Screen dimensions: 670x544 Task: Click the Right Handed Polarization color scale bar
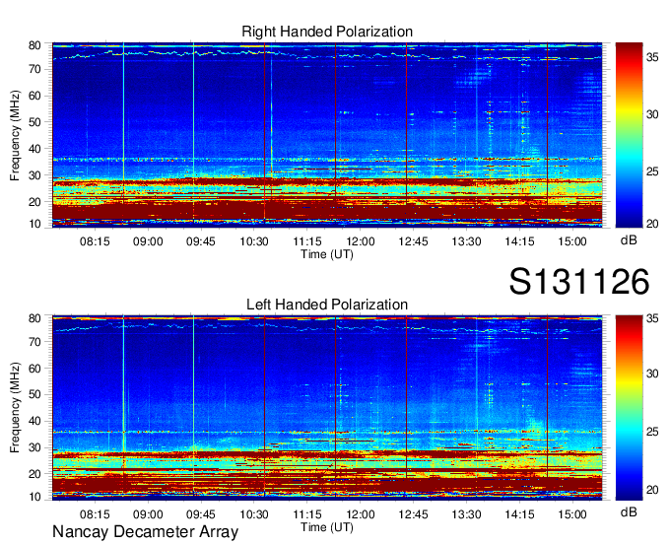629,135
